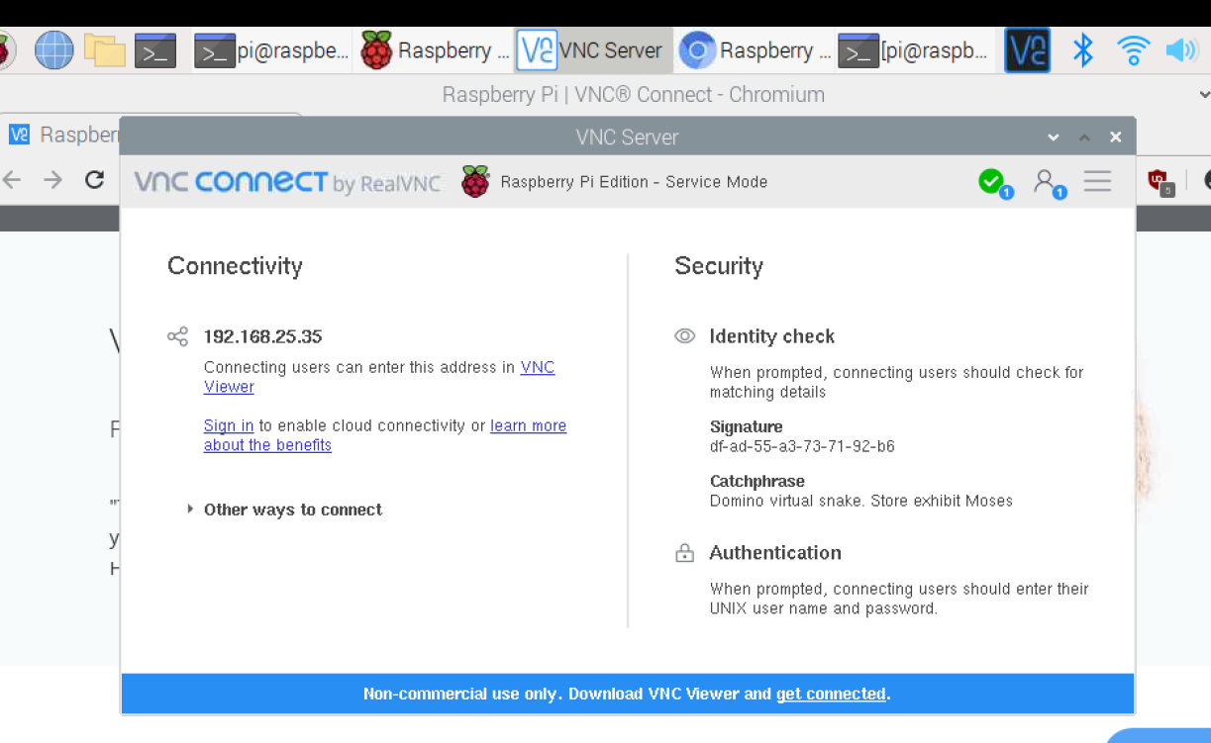Open the Wi-Fi network icon
Screen dimensions: 1211x743
tap(1133, 49)
